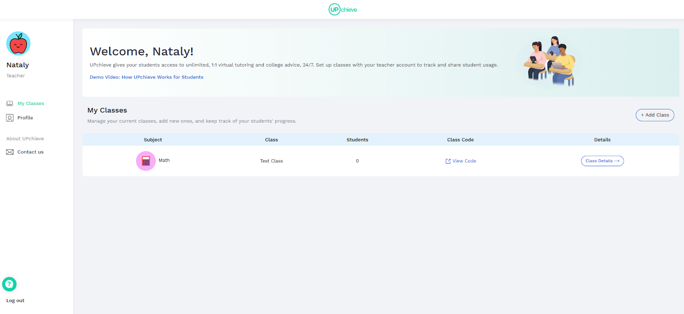Click the UPchieve logo in the header
Viewport: 684px width, 314px height.
342,9
